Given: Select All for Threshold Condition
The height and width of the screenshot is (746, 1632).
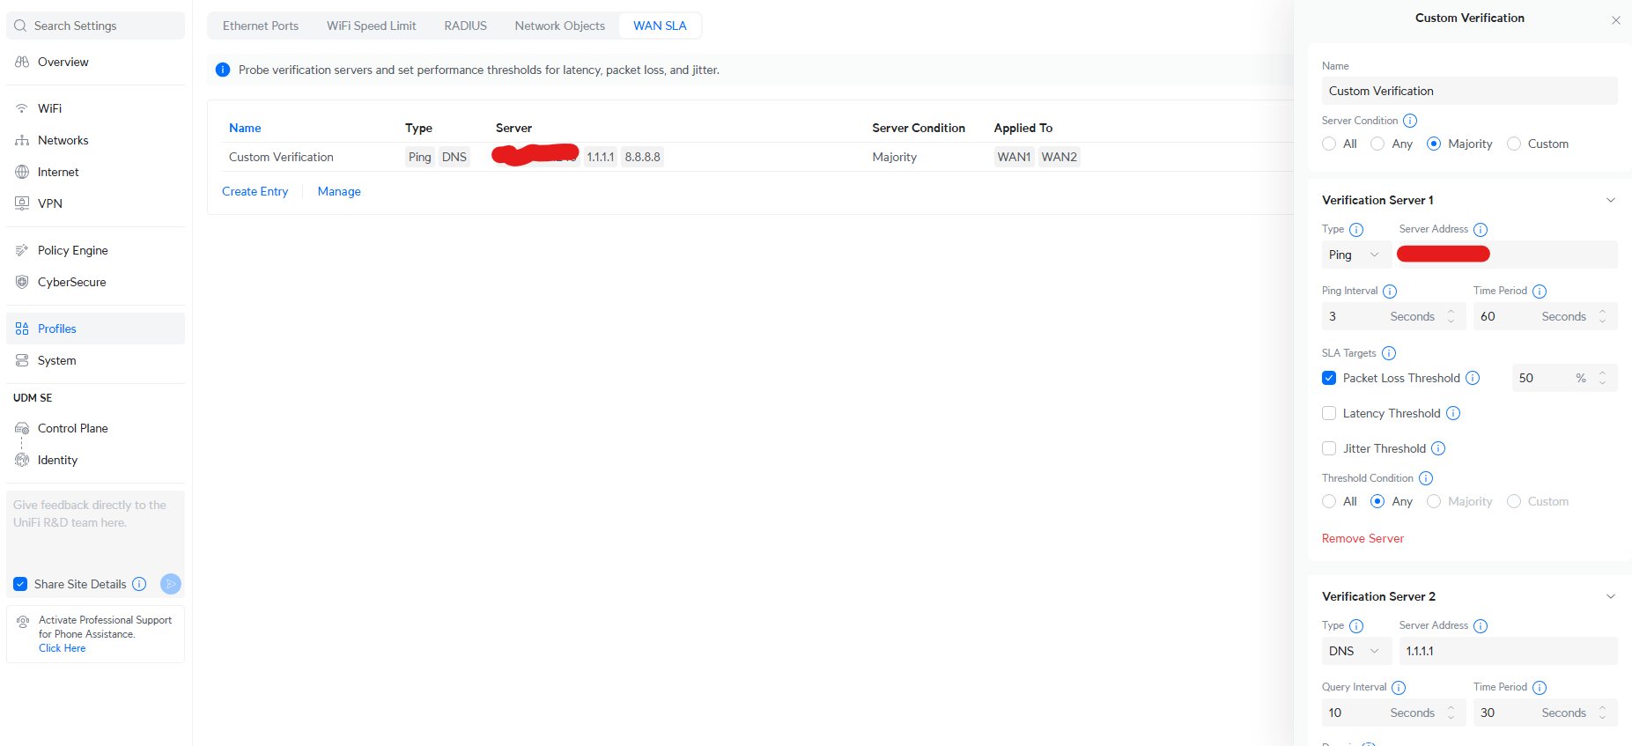Looking at the screenshot, I should [x=1329, y=501].
